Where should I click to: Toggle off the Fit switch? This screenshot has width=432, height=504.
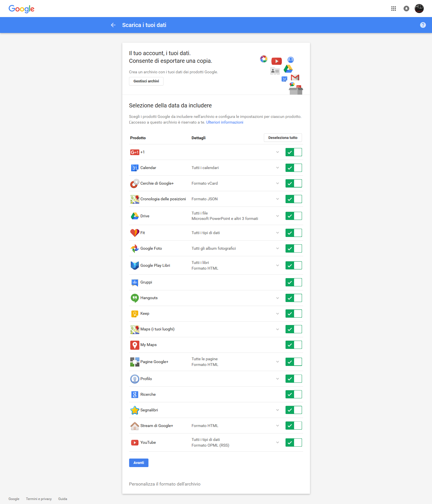[x=294, y=233]
